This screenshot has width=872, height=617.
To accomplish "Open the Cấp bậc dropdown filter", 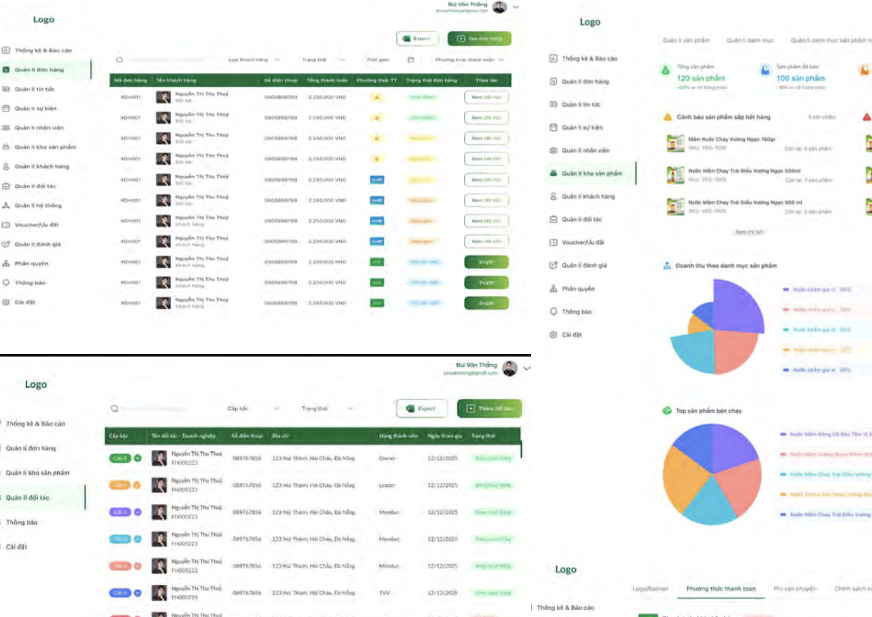I will coord(253,408).
